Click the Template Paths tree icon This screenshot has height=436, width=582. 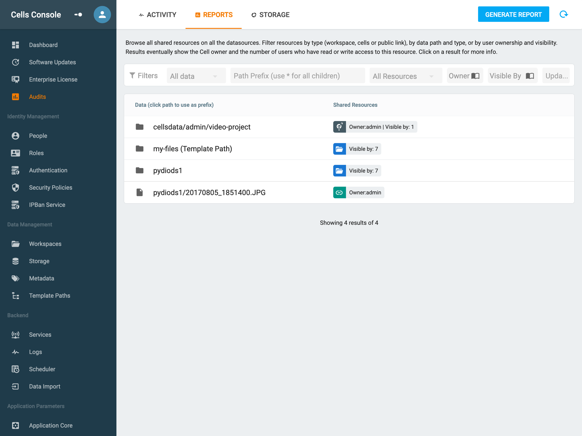pos(15,296)
